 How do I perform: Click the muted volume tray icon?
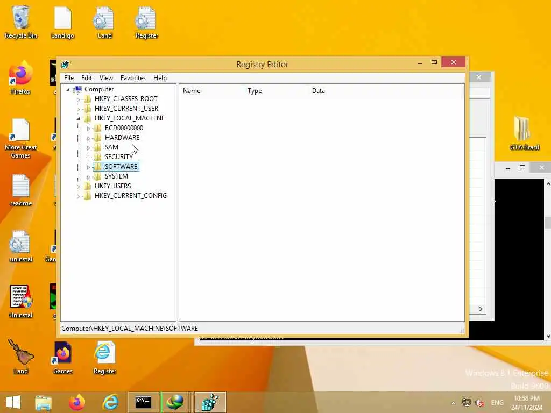coord(479,403)
